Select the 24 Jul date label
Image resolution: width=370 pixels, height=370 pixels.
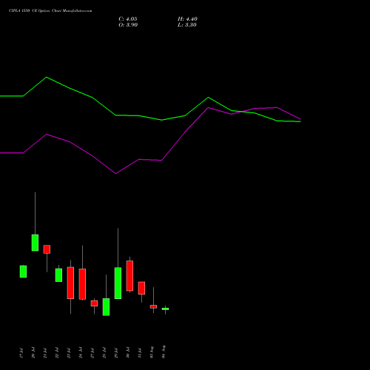(x=81, y=353)
